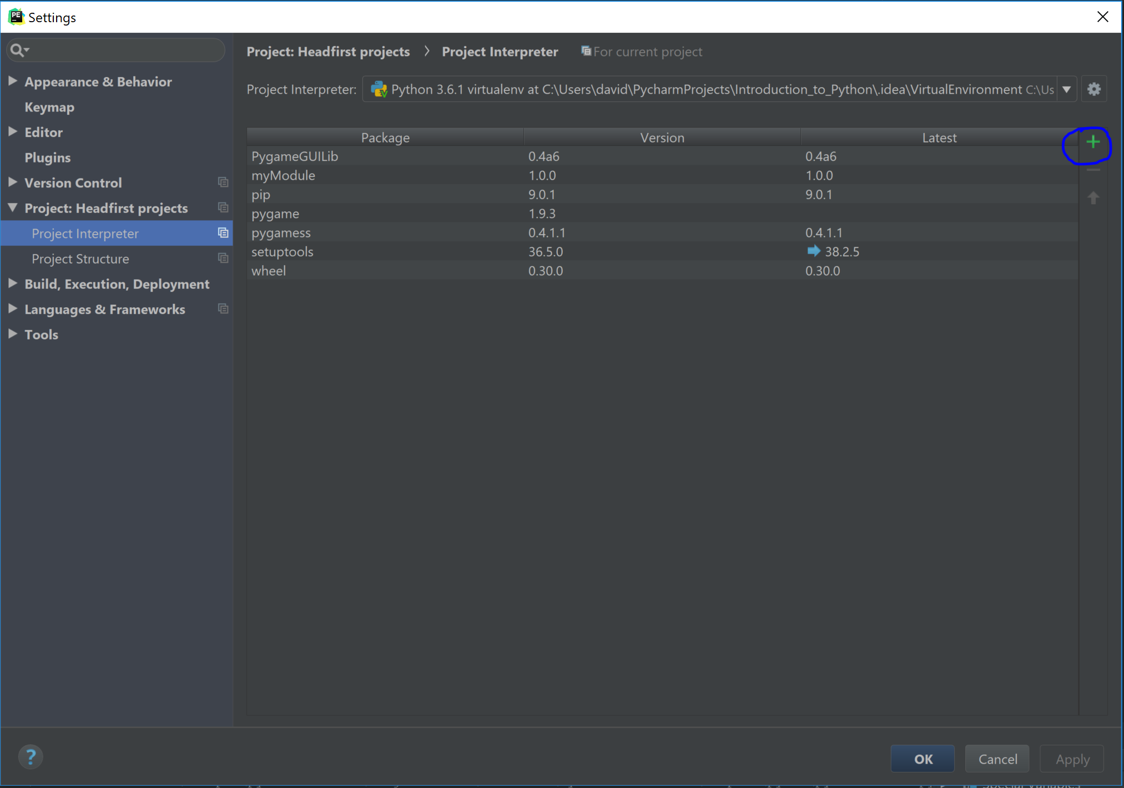
Task: Close the Settings dialog
Action: click(1103, 17)
